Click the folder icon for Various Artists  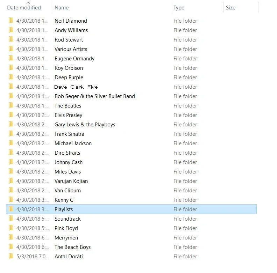point(11,49)
